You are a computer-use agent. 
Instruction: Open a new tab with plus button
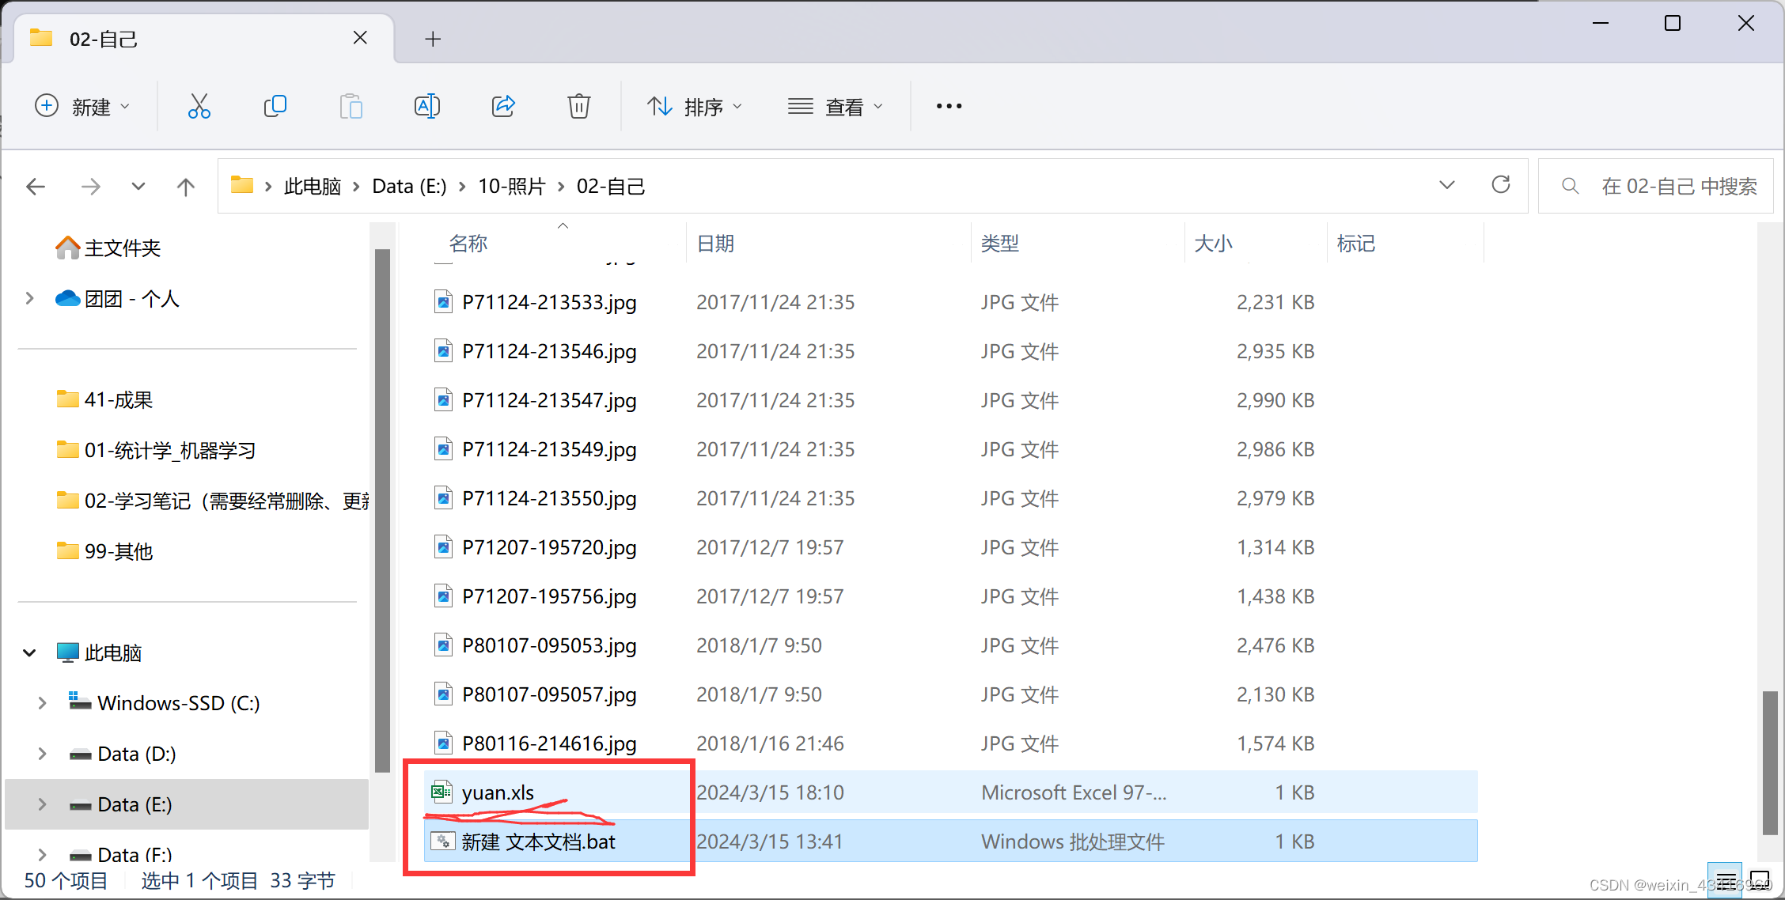(432, 39)
